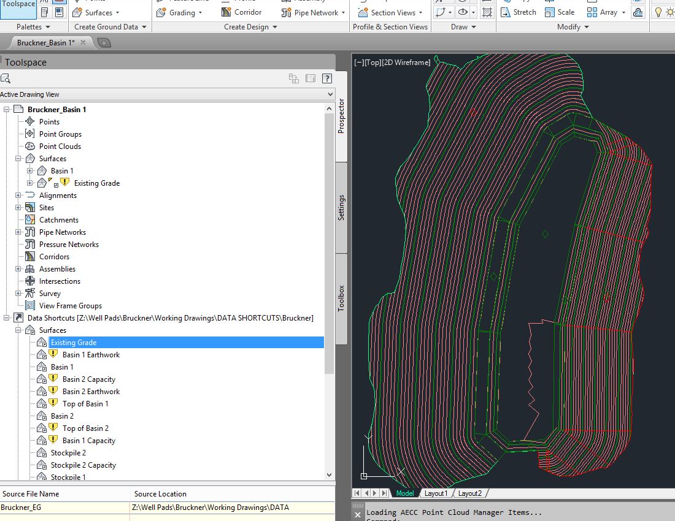The image size is (675, 521).
Task: Close the command line panel
Action: click(x=358, y=514)
